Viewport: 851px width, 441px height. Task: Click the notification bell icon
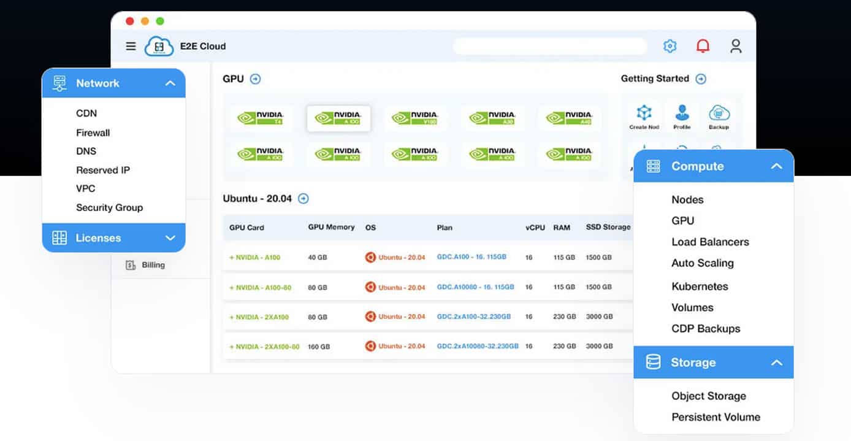pos(703,45)
